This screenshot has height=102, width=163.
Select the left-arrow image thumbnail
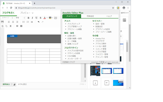(x=107, y=83)
